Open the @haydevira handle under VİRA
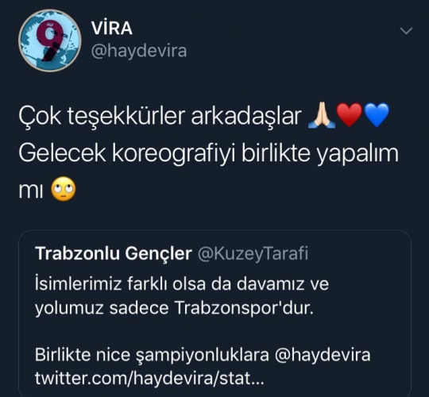 pyautogui.click(x=139, y=51)
